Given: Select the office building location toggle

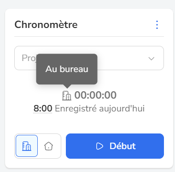Looking at the screenshot, I should (27, 146).
